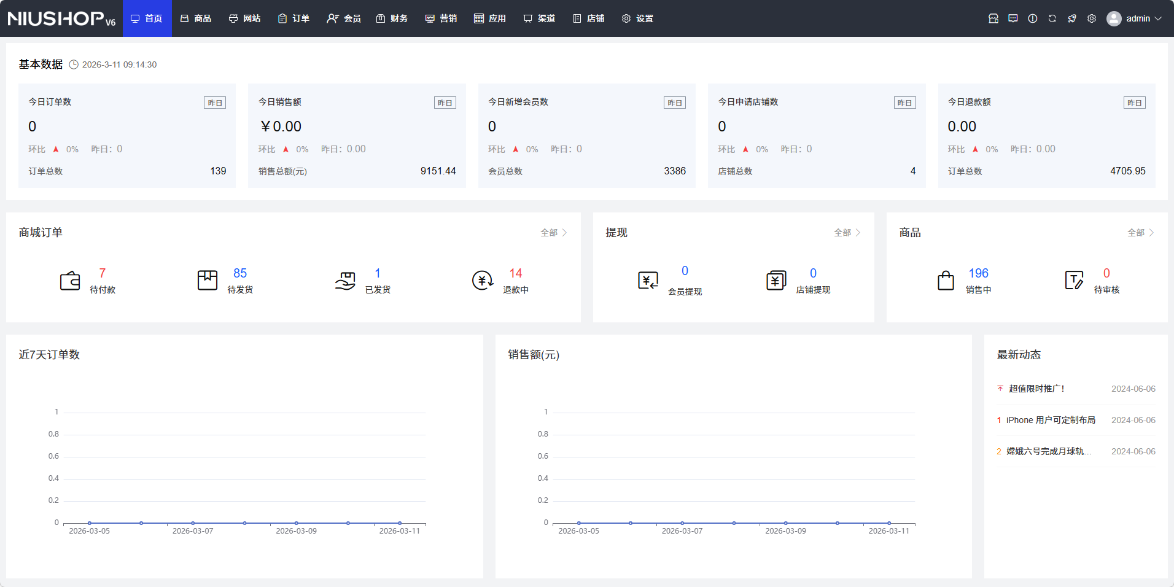Open the iPhone 用户可定制布局 news item
Viewport: 1174px width, 587px height.
point(1051,420)
